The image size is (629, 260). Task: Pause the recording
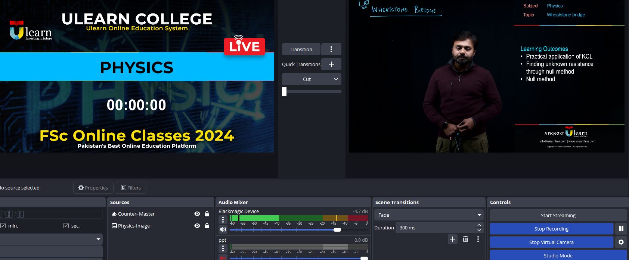pyautogui.click(x=621, y=229)
